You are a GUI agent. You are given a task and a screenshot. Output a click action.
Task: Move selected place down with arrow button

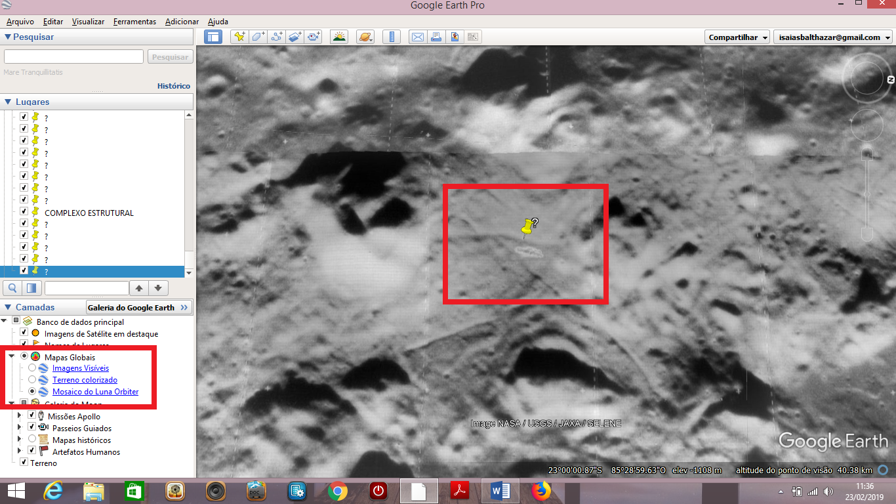coord(158,287)
